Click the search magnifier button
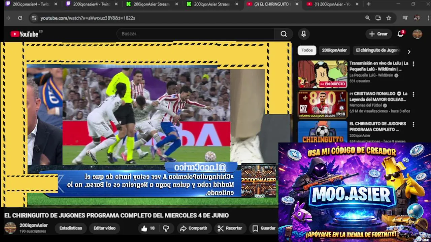The image size is (431, 242). click(x=284, y=34)
